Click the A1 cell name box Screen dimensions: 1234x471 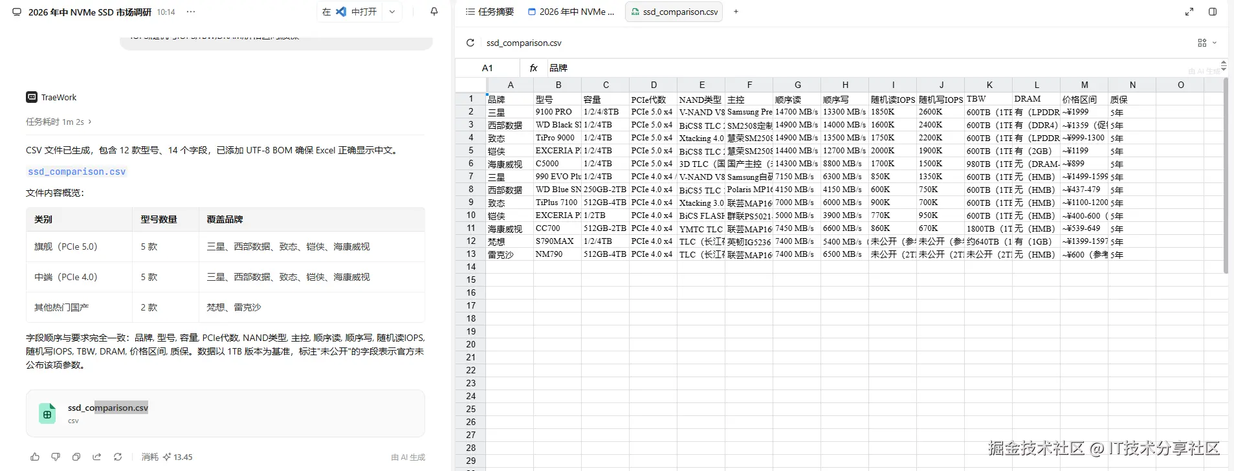(x=487, y=68)
